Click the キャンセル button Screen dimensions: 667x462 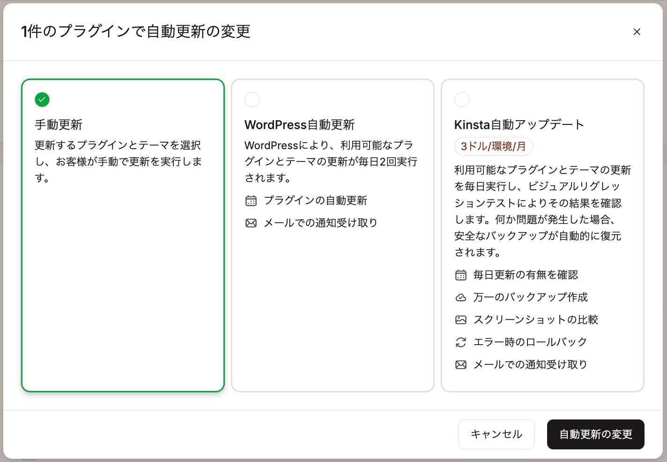point(496,434)
